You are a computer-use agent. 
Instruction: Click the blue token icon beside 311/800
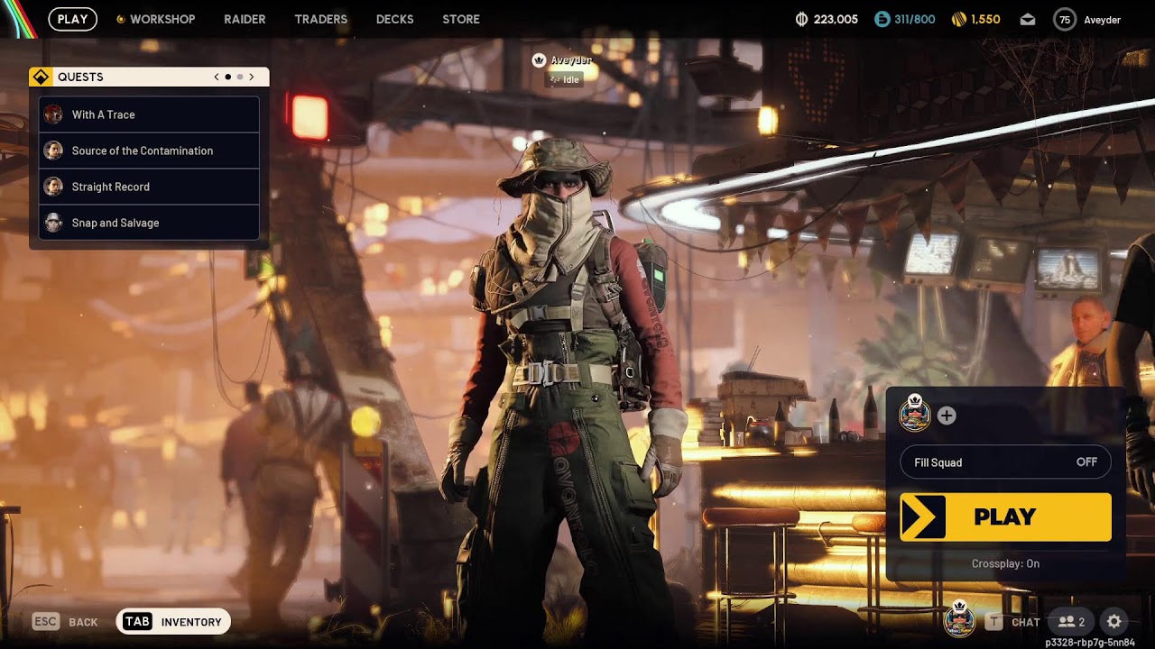coord(882,19)
